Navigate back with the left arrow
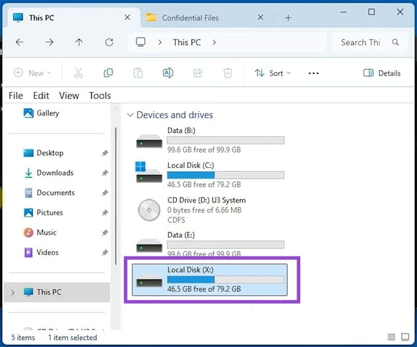This screenshot has height=347, width=417. click(x=20, y=43)
